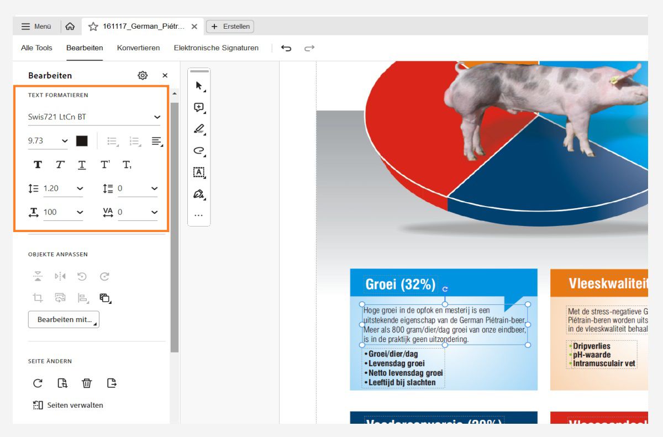
Task: Select the add text box tool
Action: [x=199, y=172]
